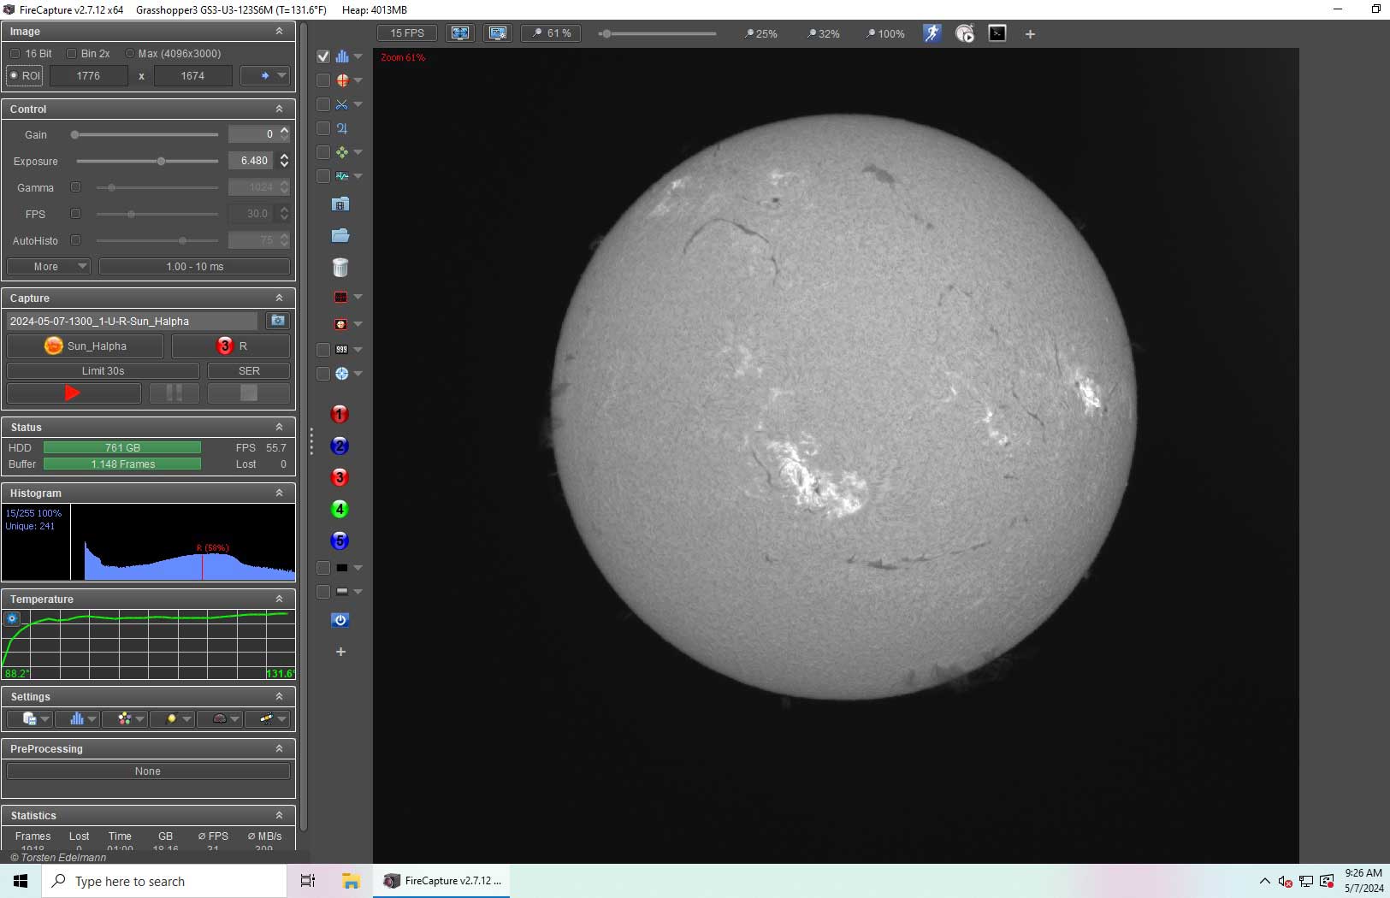Enable the Bin 2x checkbox
This screenshot has width=1390, height=898.
[72, 54]
